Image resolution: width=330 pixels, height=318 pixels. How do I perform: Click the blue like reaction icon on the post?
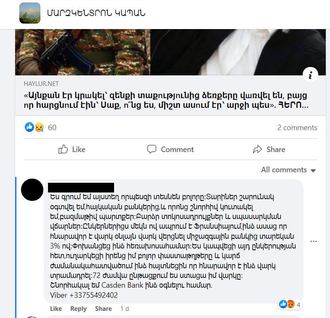pos(29,127)
